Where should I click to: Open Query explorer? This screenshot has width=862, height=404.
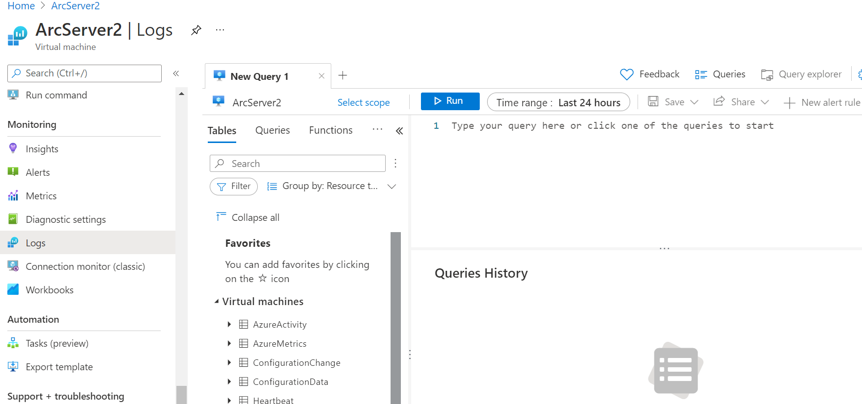pyautogui.click(x=801, y=74)
